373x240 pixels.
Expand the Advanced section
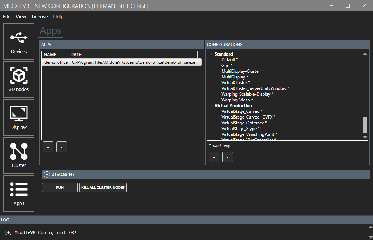pyautogui.click(x=47, y=174)
